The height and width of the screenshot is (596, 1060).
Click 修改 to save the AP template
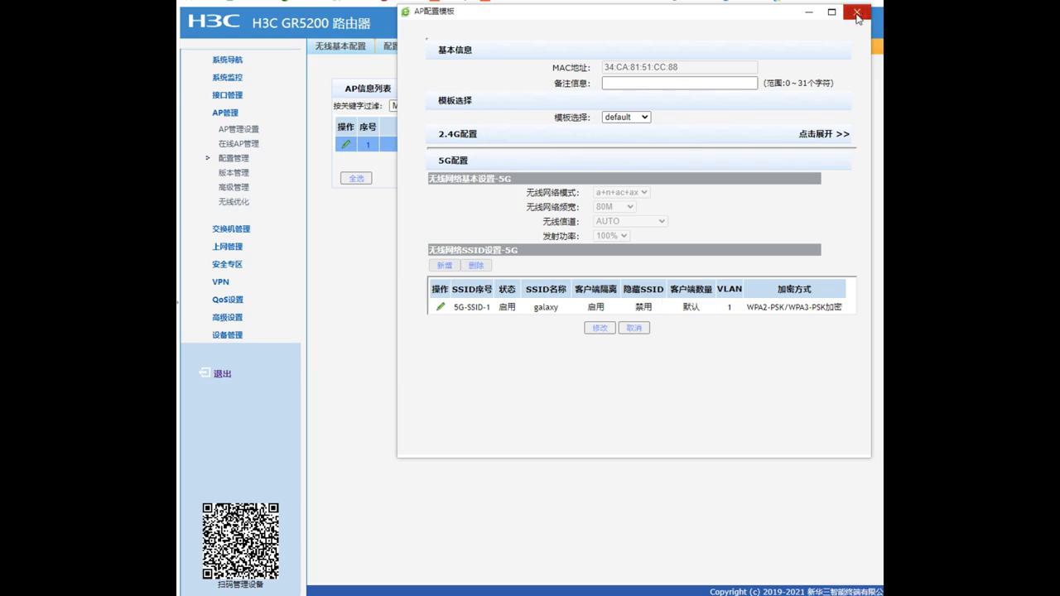click(599, 327)
